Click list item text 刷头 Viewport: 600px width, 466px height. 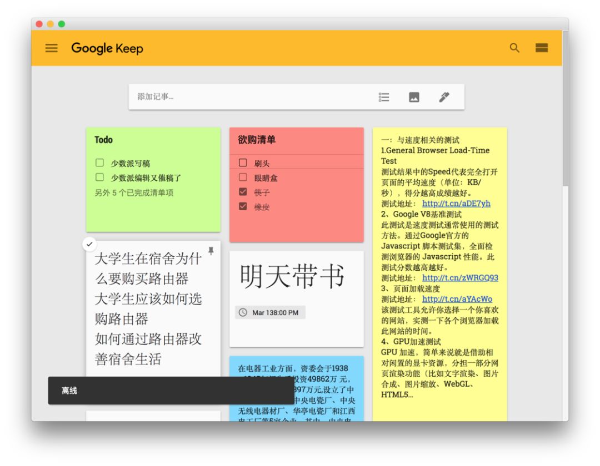click(x=262, y=164)
